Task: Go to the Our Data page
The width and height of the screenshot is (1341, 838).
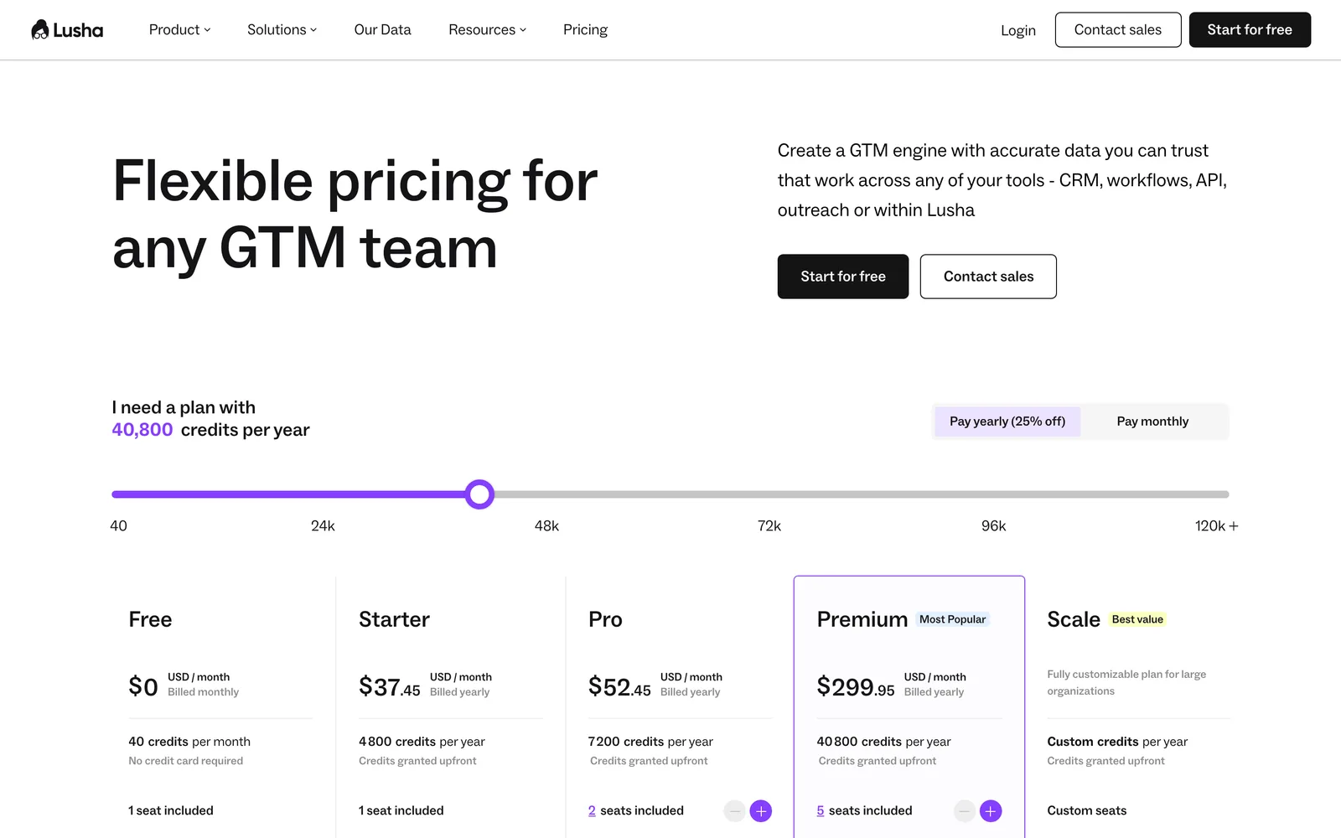Action: point(382,30)
